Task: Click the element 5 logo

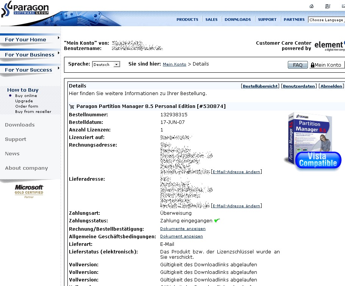Action: [329, 45]
